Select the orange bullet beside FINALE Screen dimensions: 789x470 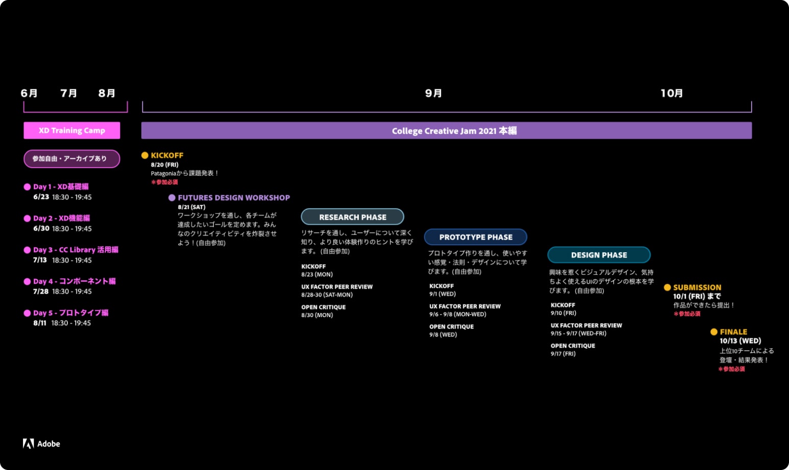tap(714, 332)
